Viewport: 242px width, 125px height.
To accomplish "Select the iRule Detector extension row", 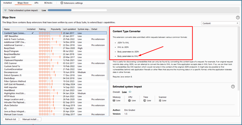I will (55, 105).
